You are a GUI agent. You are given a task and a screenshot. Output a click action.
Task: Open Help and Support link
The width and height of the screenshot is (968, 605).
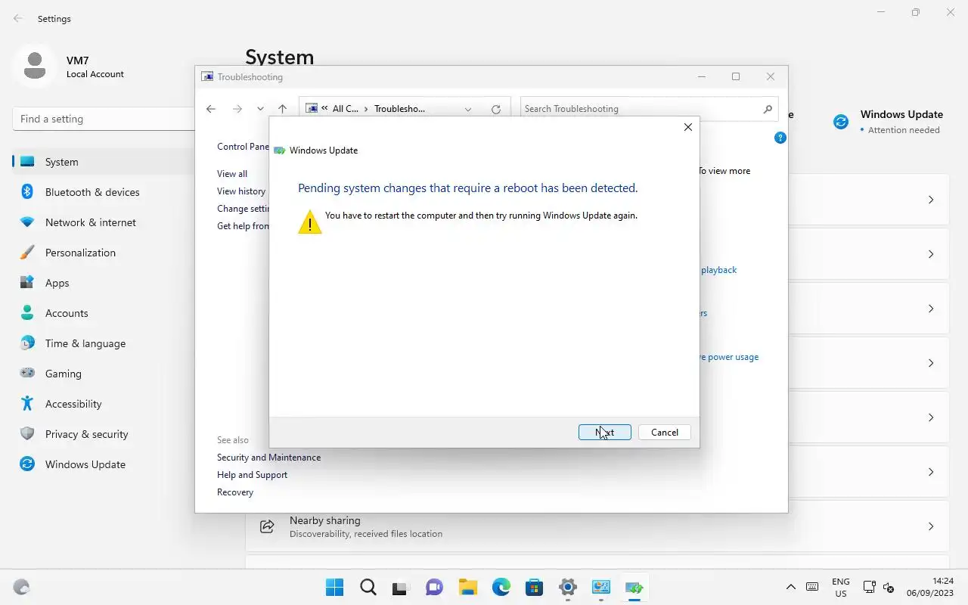click(x=252, y=475)
